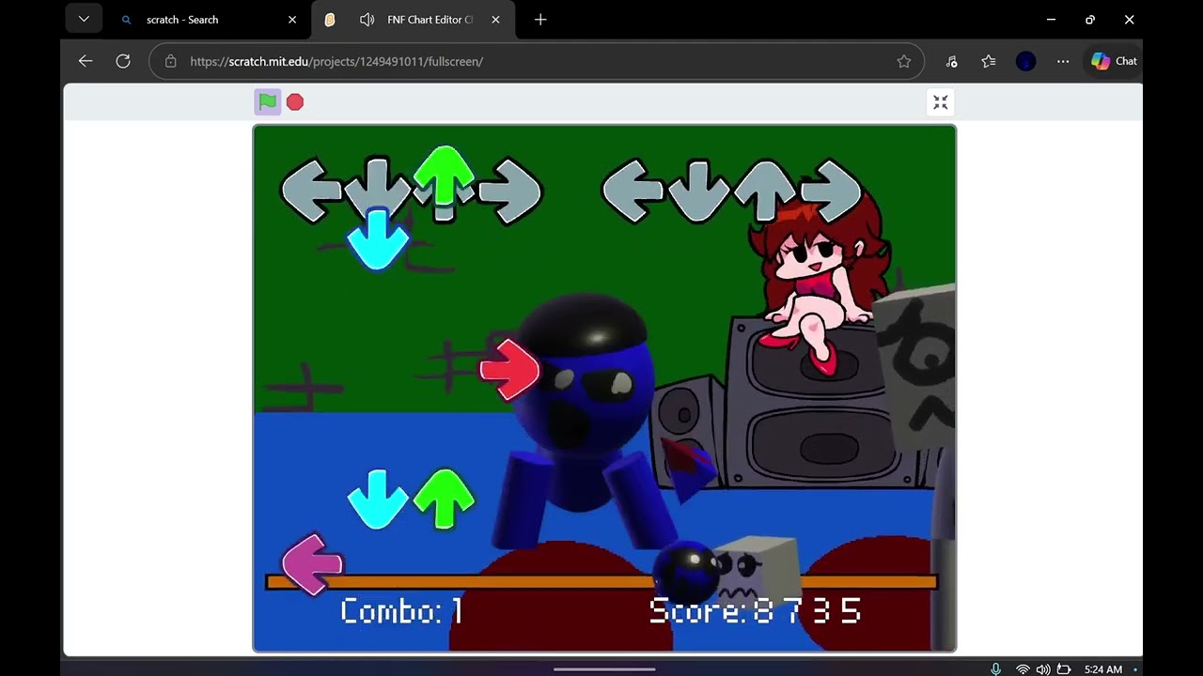1203x676 pixels.
Task: Switch to the scratch - Search tab
Action: pos(181,20)
